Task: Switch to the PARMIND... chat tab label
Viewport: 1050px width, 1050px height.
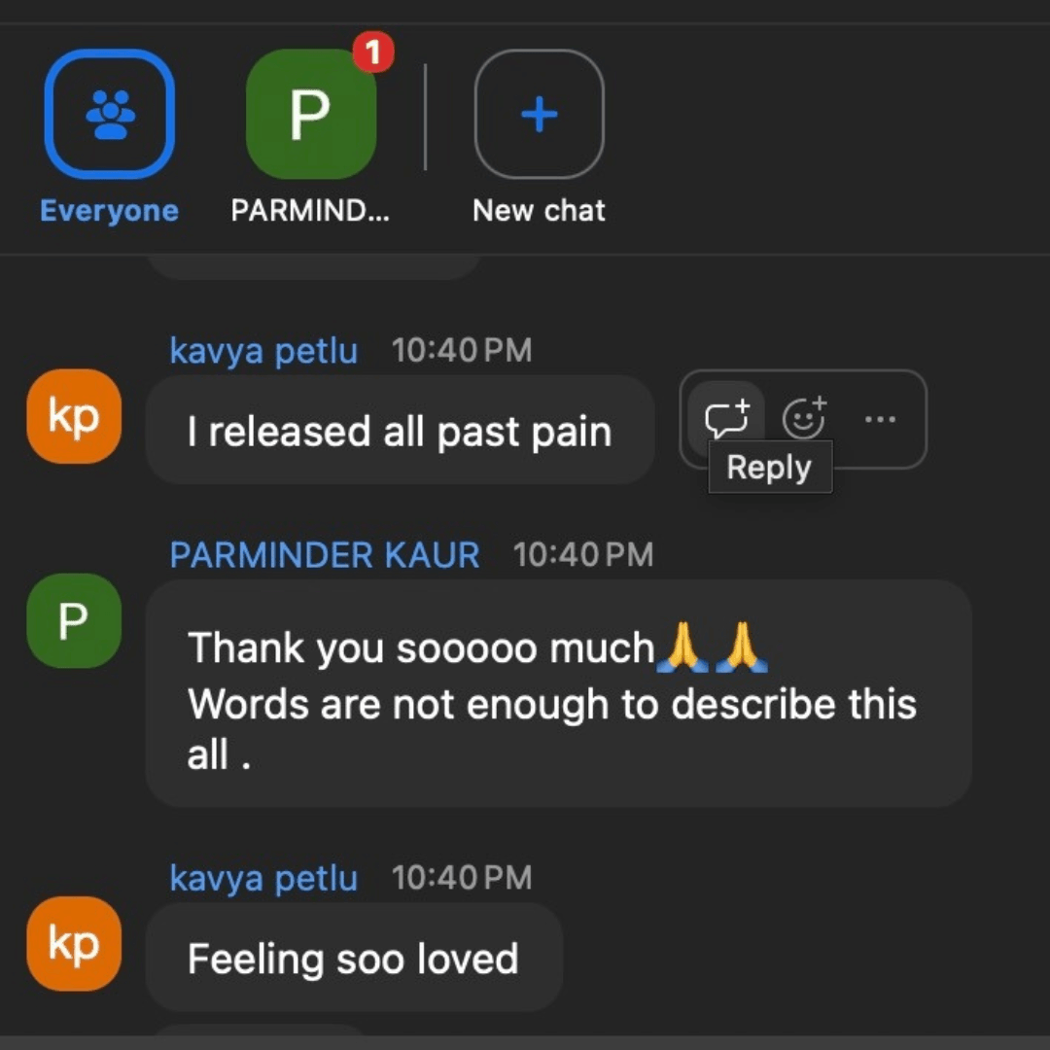Action: 310,210
